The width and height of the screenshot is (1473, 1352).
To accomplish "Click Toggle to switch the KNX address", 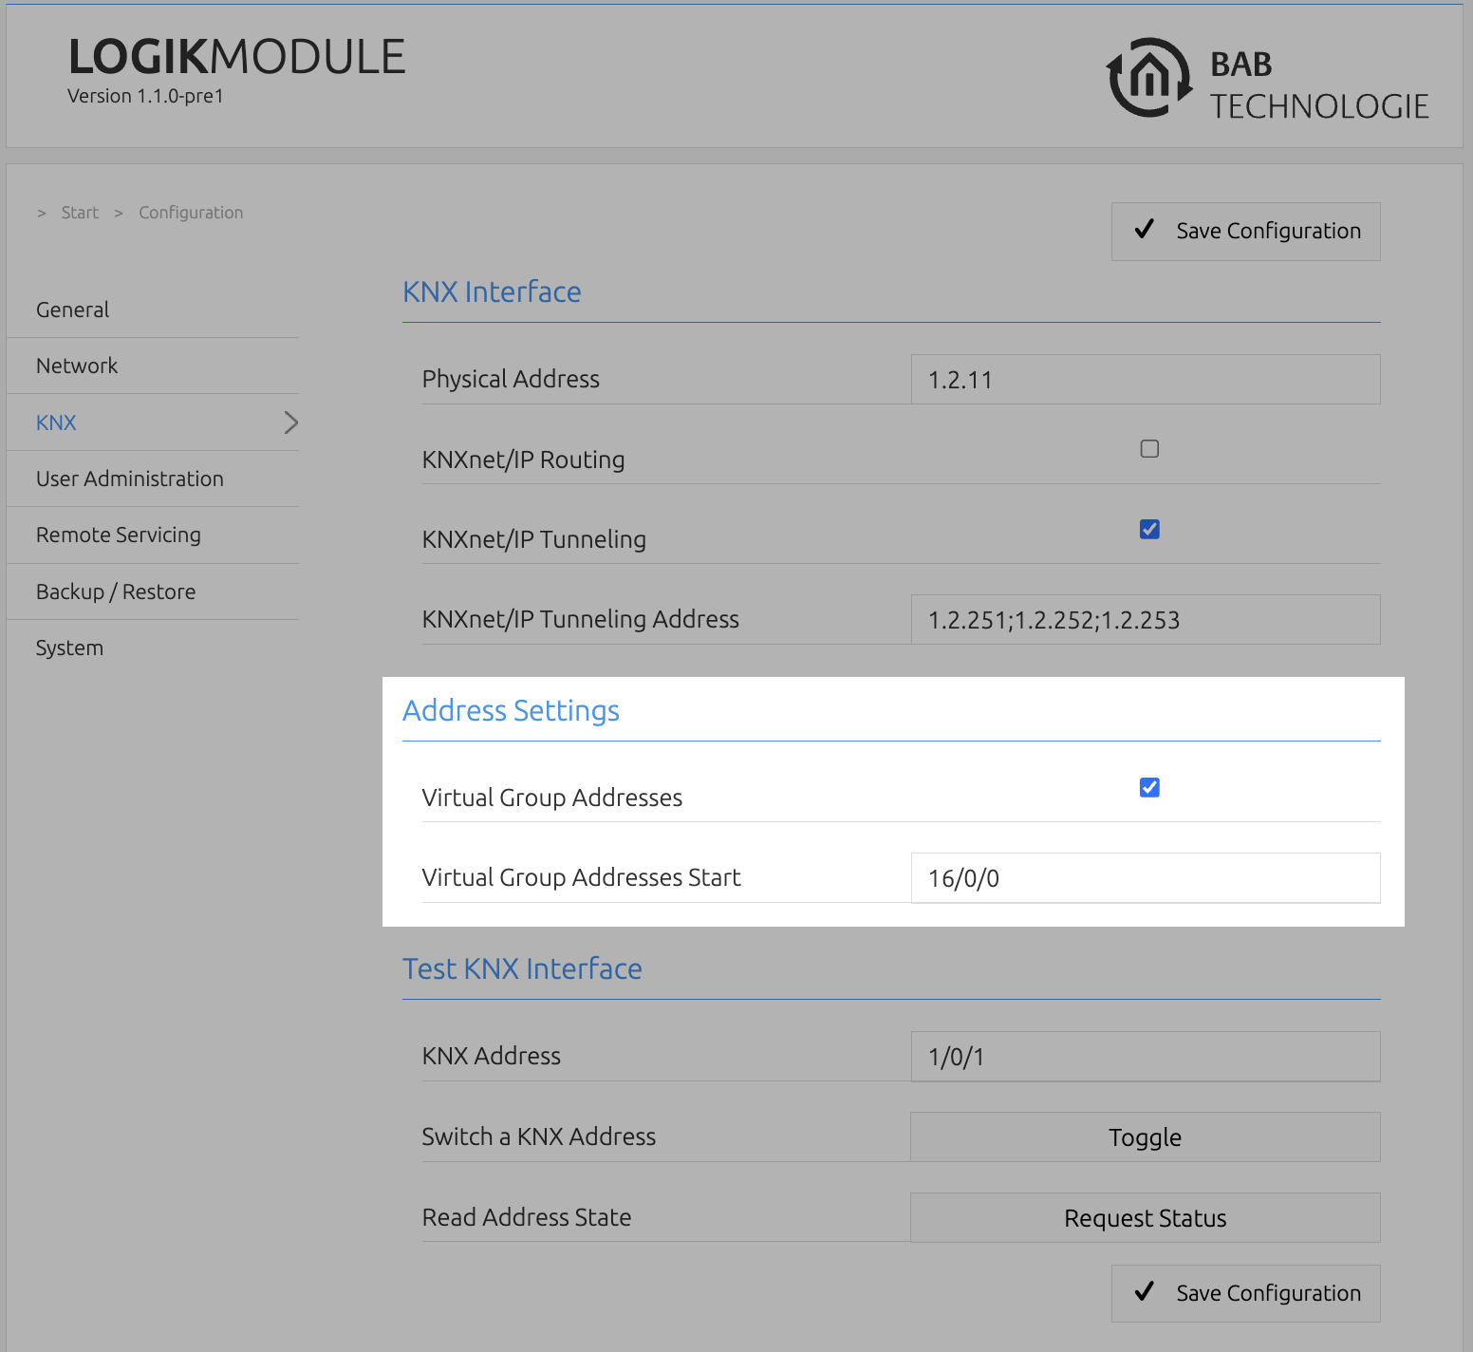I will 1145,1136.
